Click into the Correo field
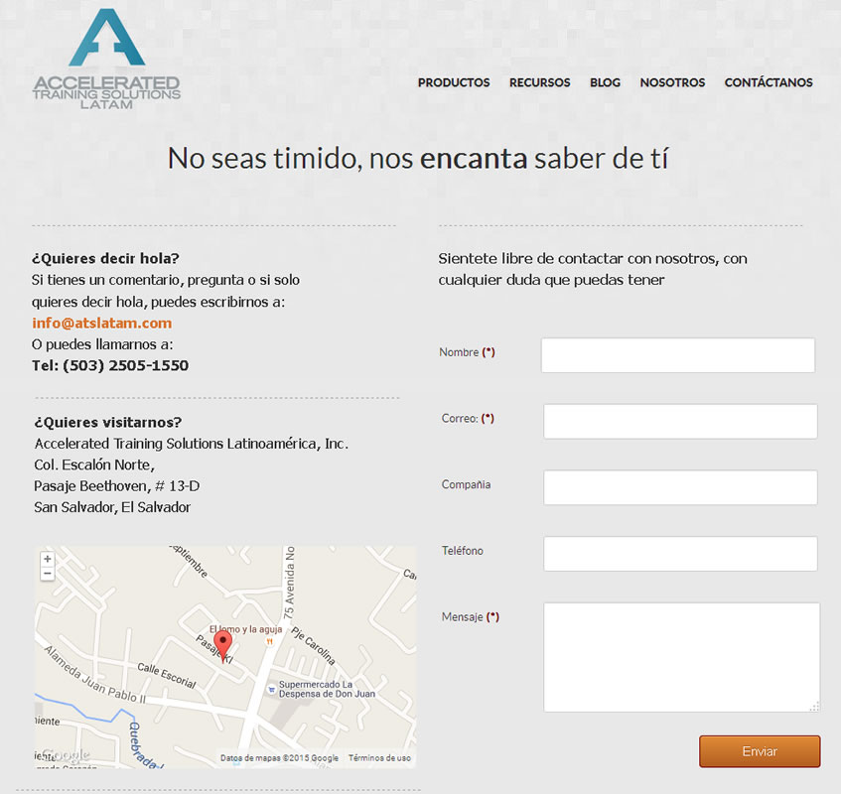 coord(680,421)
